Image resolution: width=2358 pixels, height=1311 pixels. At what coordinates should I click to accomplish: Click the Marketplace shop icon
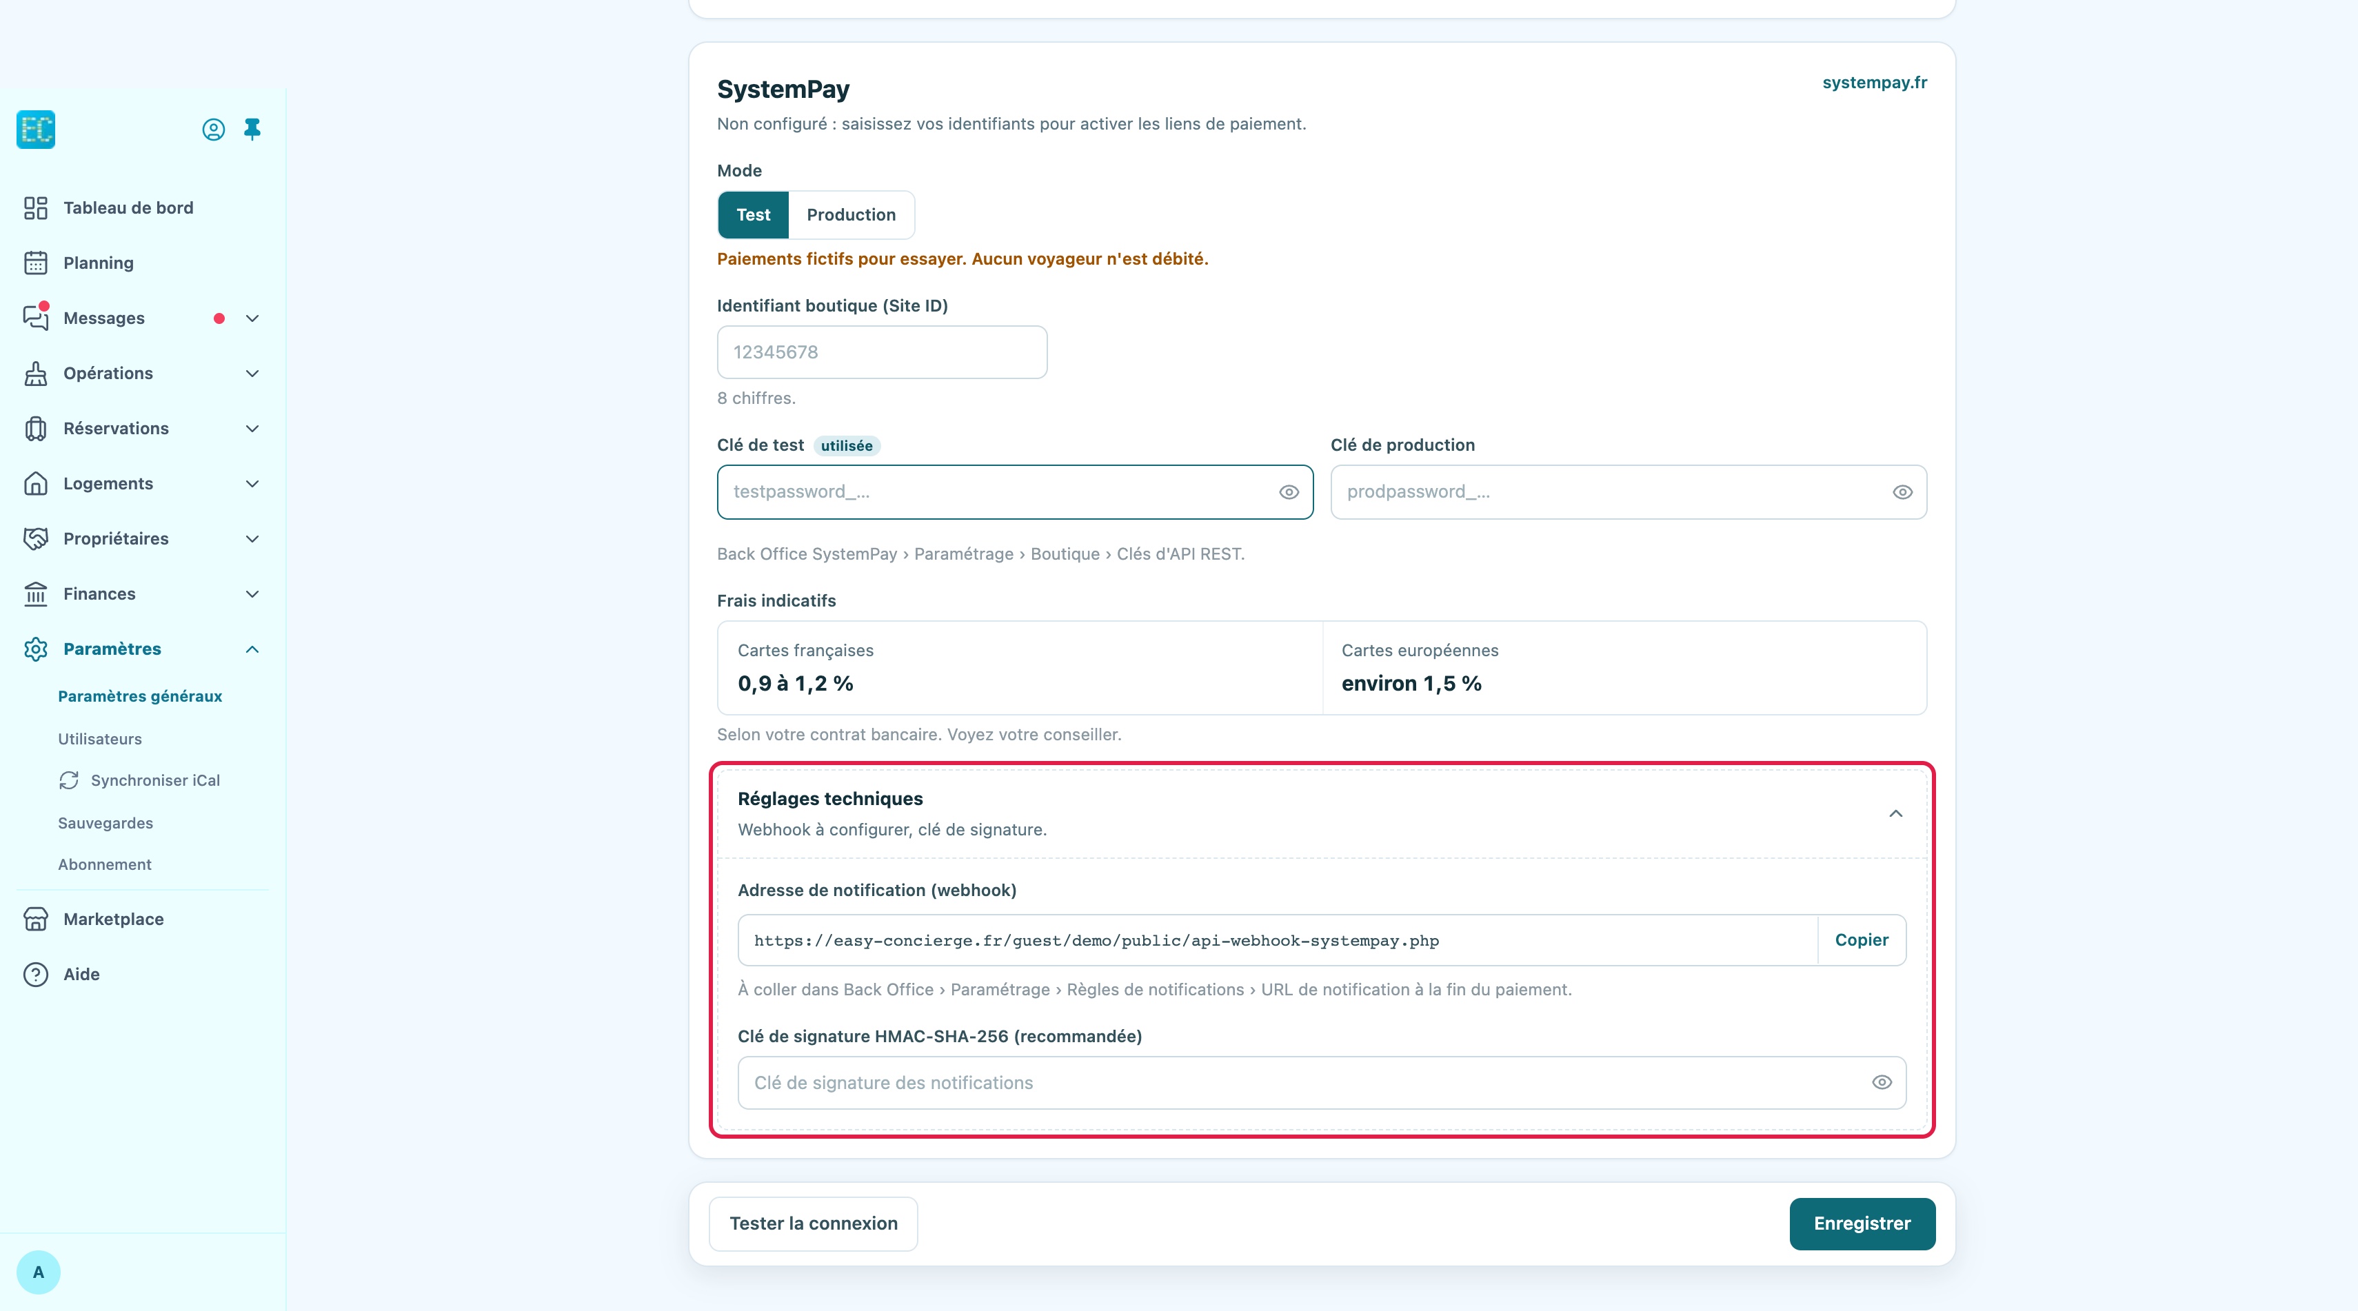tap(36, 919)
